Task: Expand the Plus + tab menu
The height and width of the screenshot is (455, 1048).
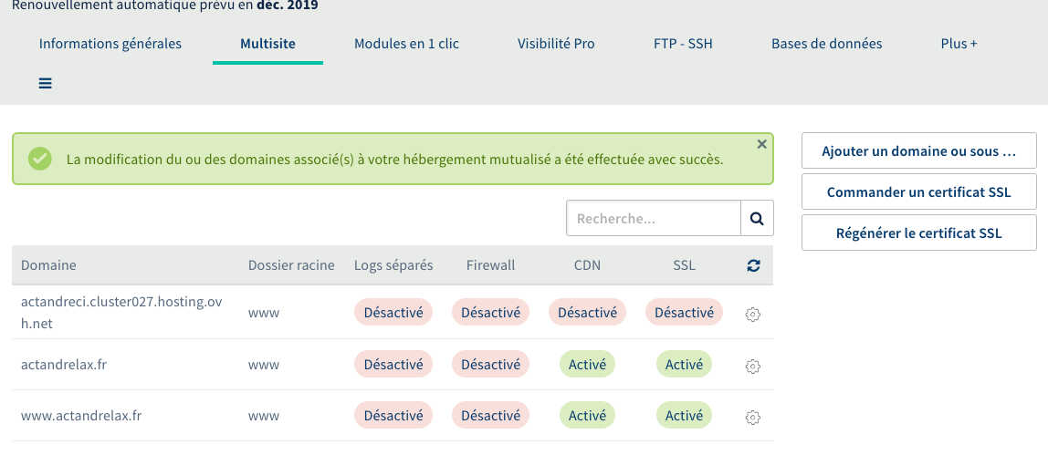Action: pos(959,44)
